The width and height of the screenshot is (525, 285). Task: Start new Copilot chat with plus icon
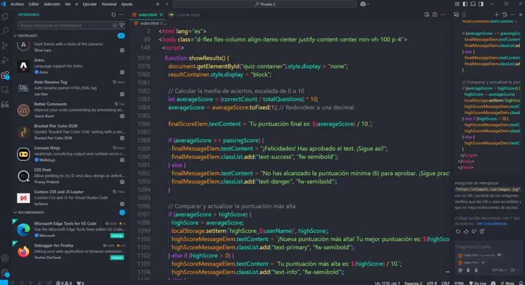tap(496, 15)
